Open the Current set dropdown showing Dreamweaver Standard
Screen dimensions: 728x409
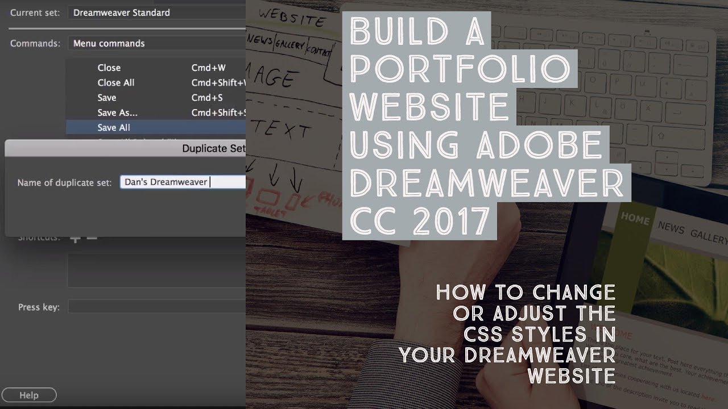coord(157,12)
